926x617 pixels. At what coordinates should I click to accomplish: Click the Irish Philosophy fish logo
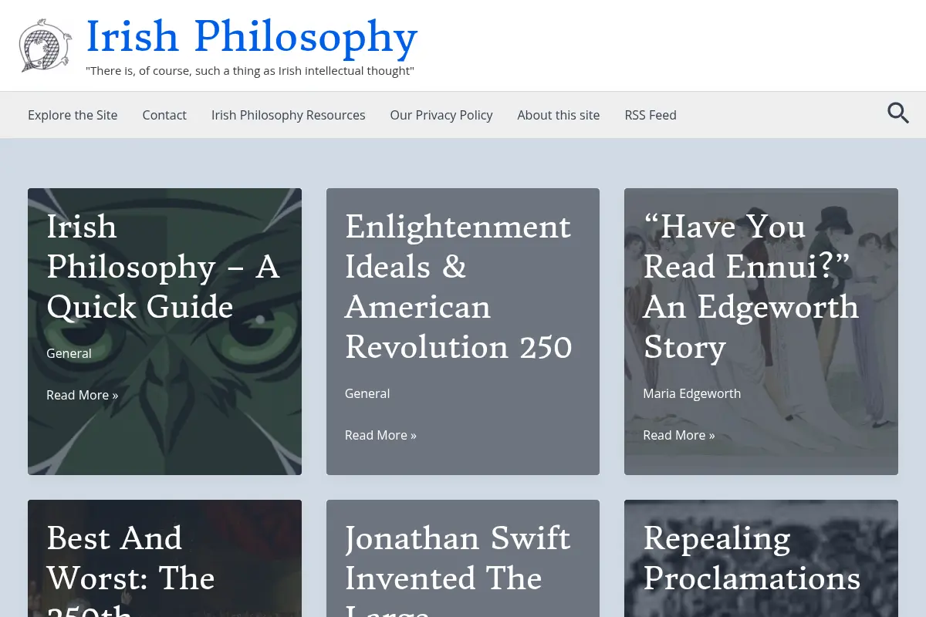click(x=46, y=46)
